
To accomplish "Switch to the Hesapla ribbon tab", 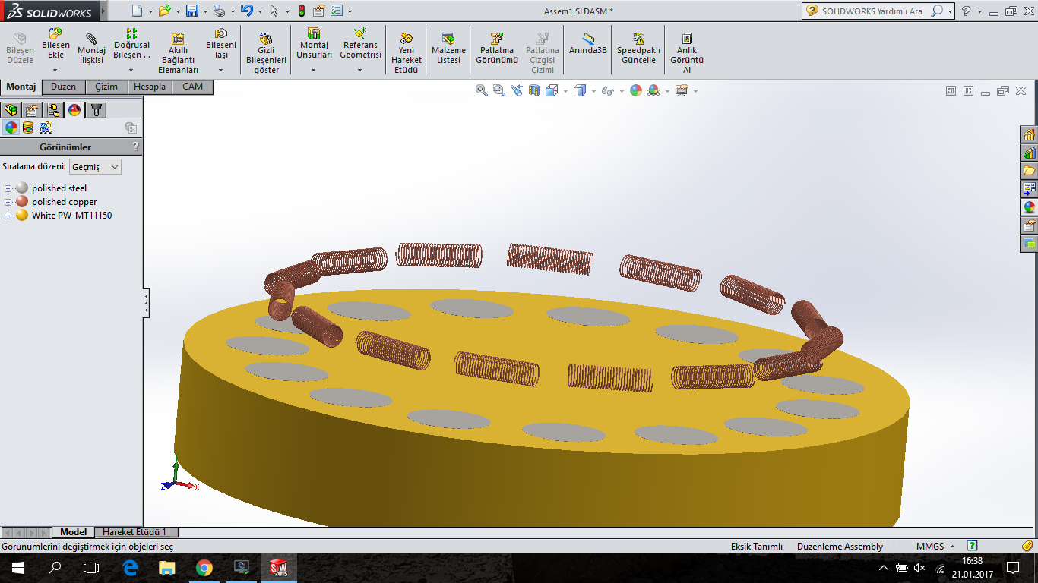I will 150,87.
